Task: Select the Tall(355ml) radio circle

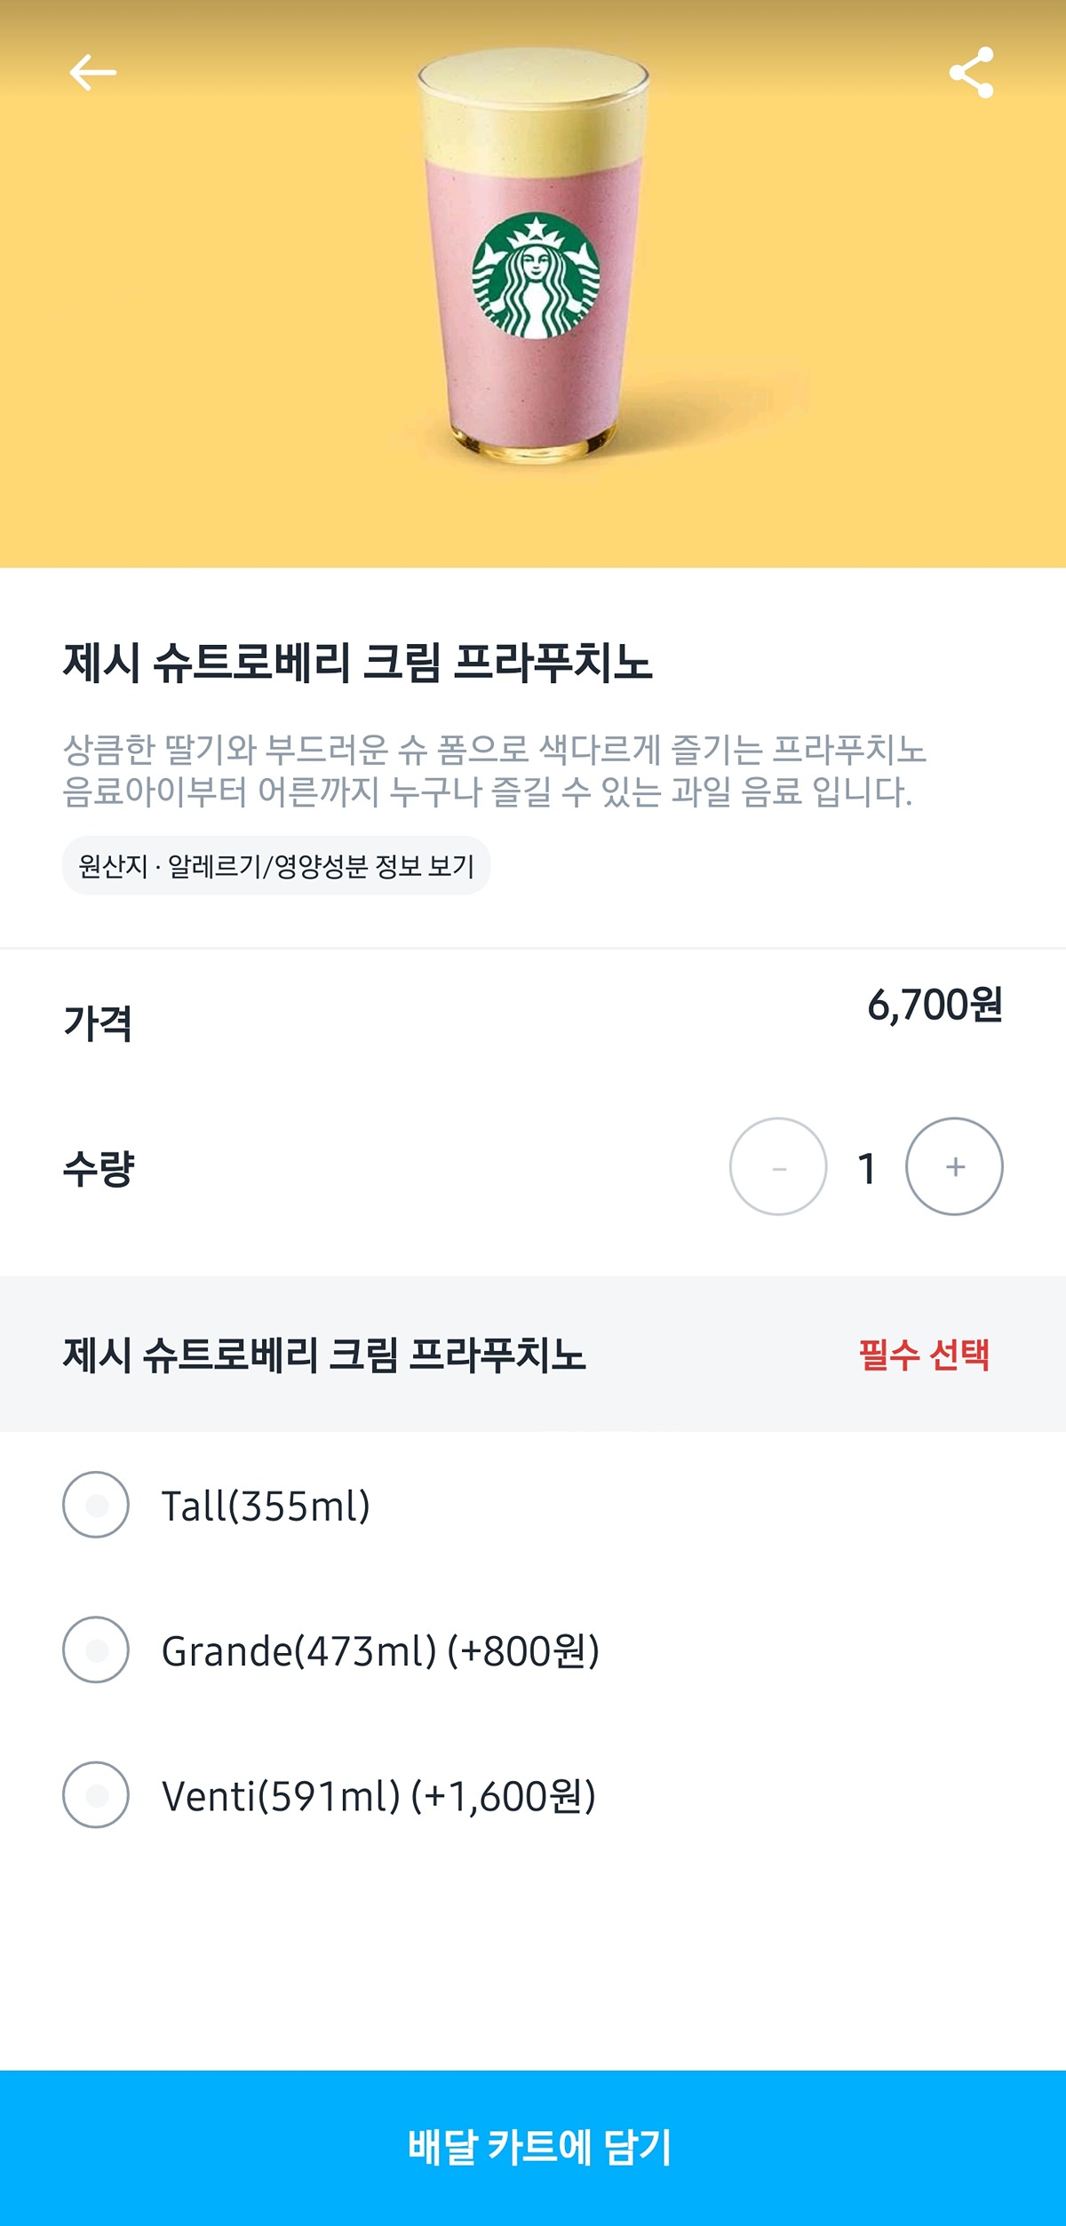Action: click(x=96, y=1506)
